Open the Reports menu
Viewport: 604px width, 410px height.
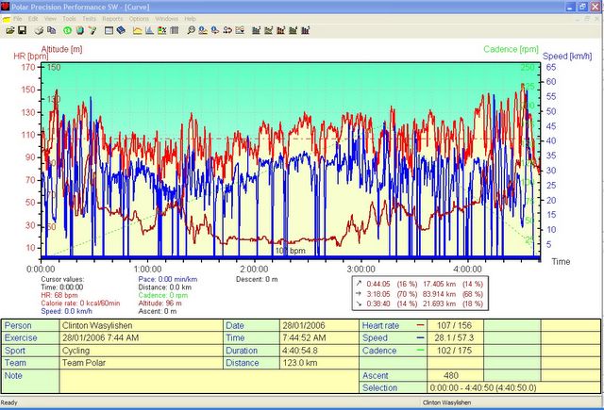click(x=112, y=19)
